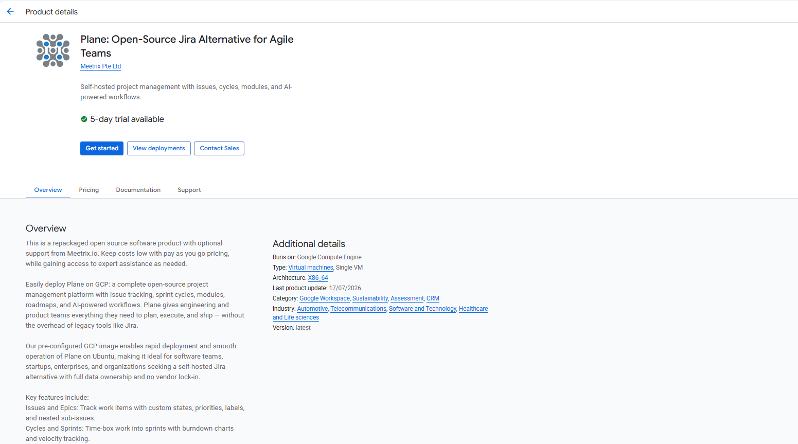
Task: Click the Automotive industry link
Action: point(312,309)
